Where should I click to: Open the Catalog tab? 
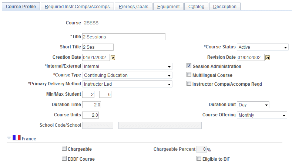(196, 7)
